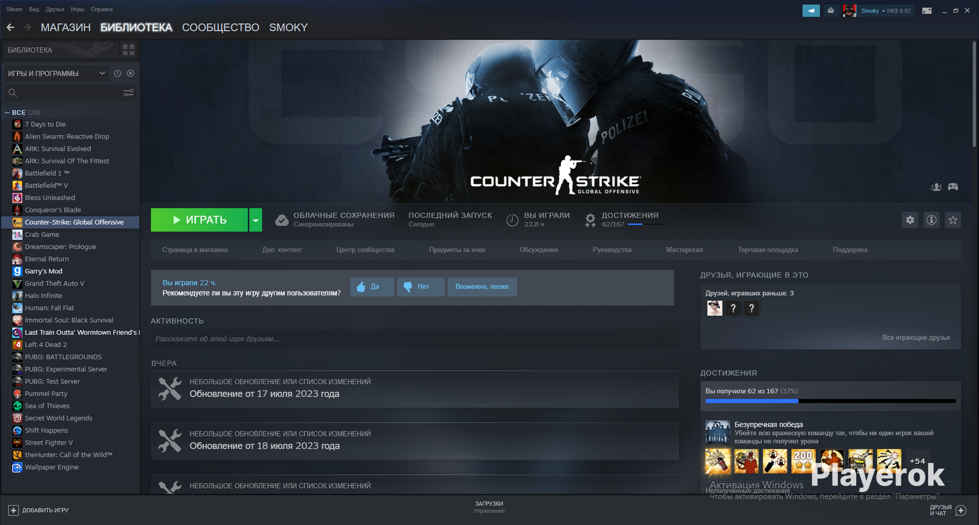Image resolution: width=979 pixels, height=525 pixels.
Task: Open advanced filter icon in search bar
Action: pos(129,93)
